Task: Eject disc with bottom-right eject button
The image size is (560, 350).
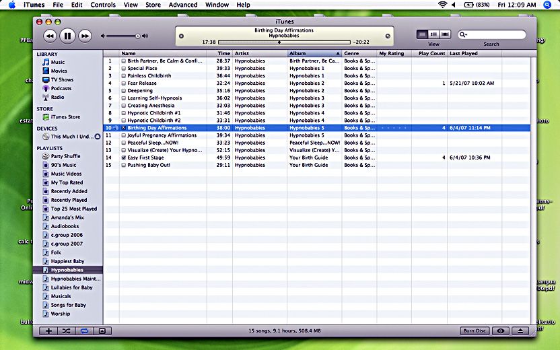Action: (x=520, y=331)
